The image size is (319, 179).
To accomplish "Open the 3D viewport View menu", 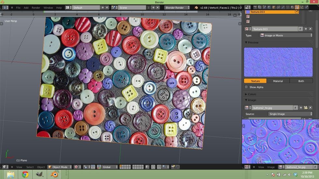I will point(19,167).
